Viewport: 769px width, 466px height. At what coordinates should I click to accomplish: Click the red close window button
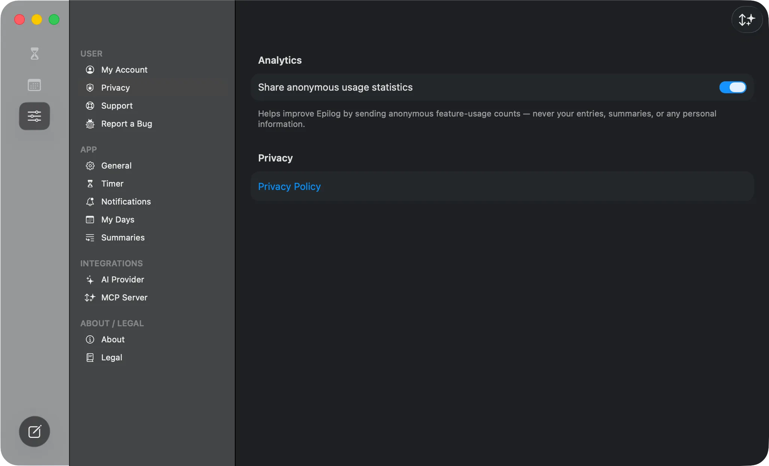[x=20, y=19]
